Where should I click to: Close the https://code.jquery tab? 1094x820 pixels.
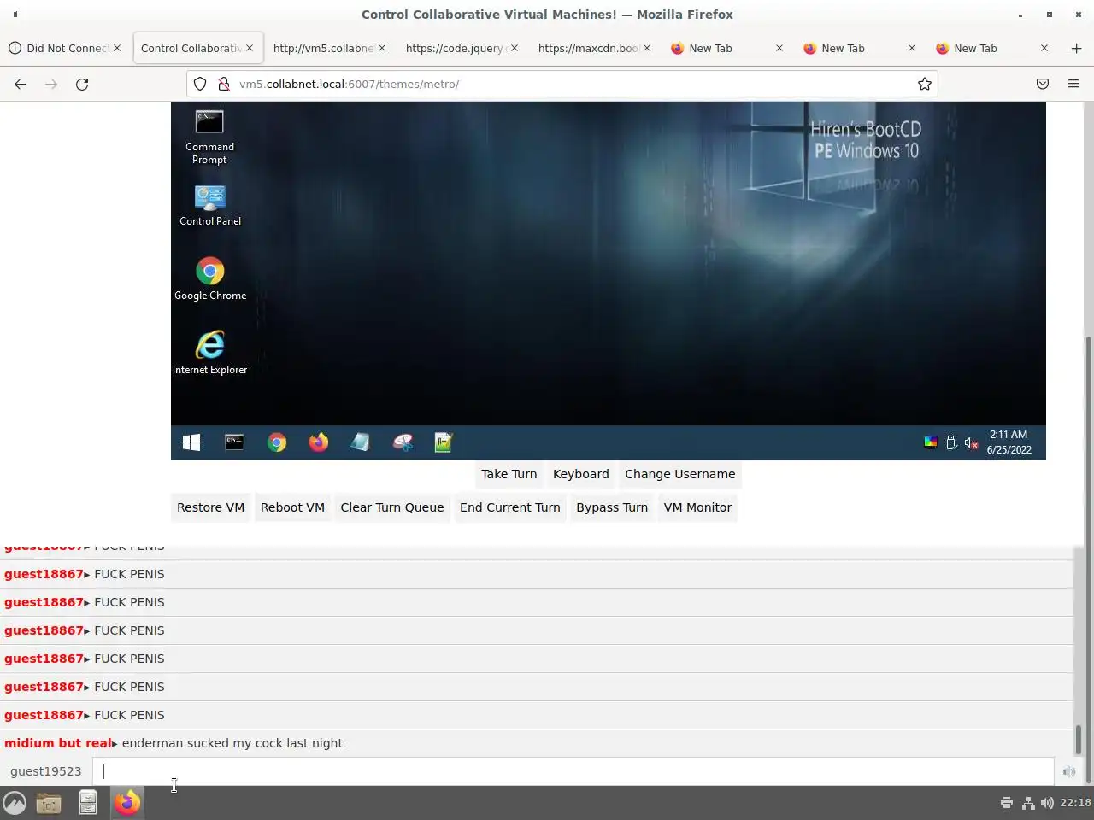click(515, 48)
